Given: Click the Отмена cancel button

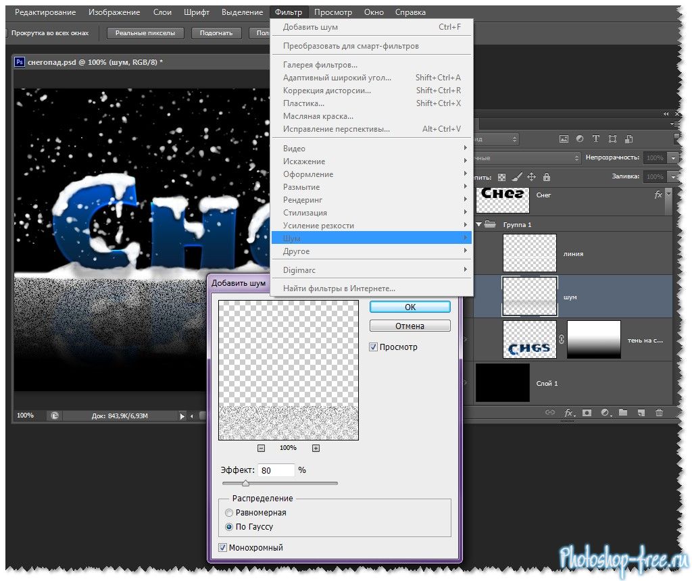Looking at the screenshot, I should [410, 326].
